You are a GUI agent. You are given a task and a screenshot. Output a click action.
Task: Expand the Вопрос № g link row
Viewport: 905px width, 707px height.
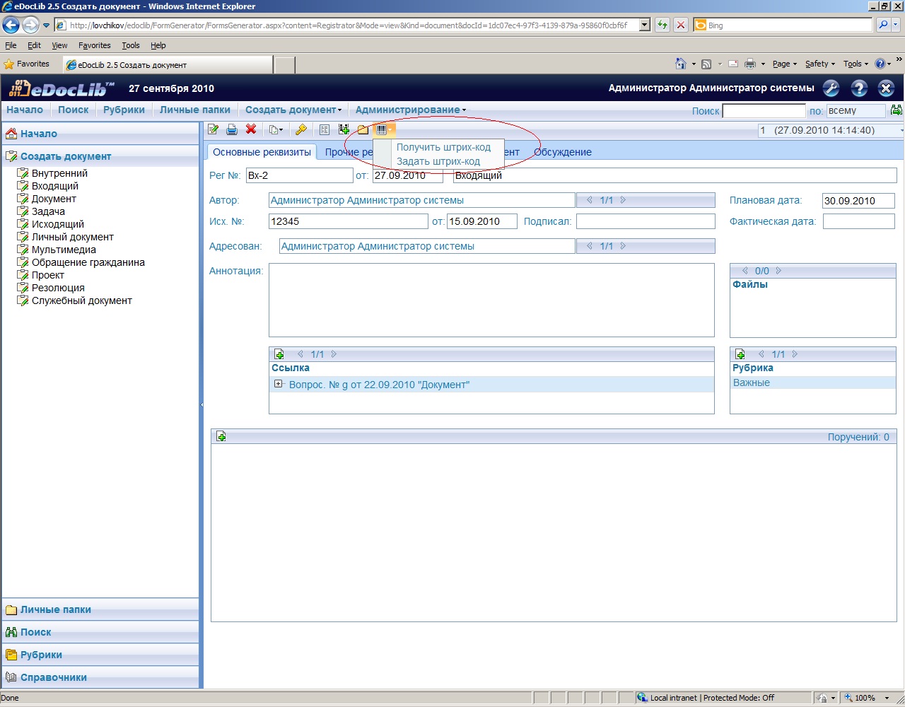[x=279, y=384]
